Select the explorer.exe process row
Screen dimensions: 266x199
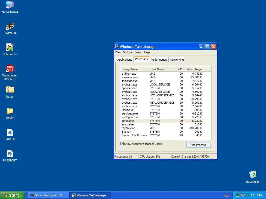[x=162, y=77]
